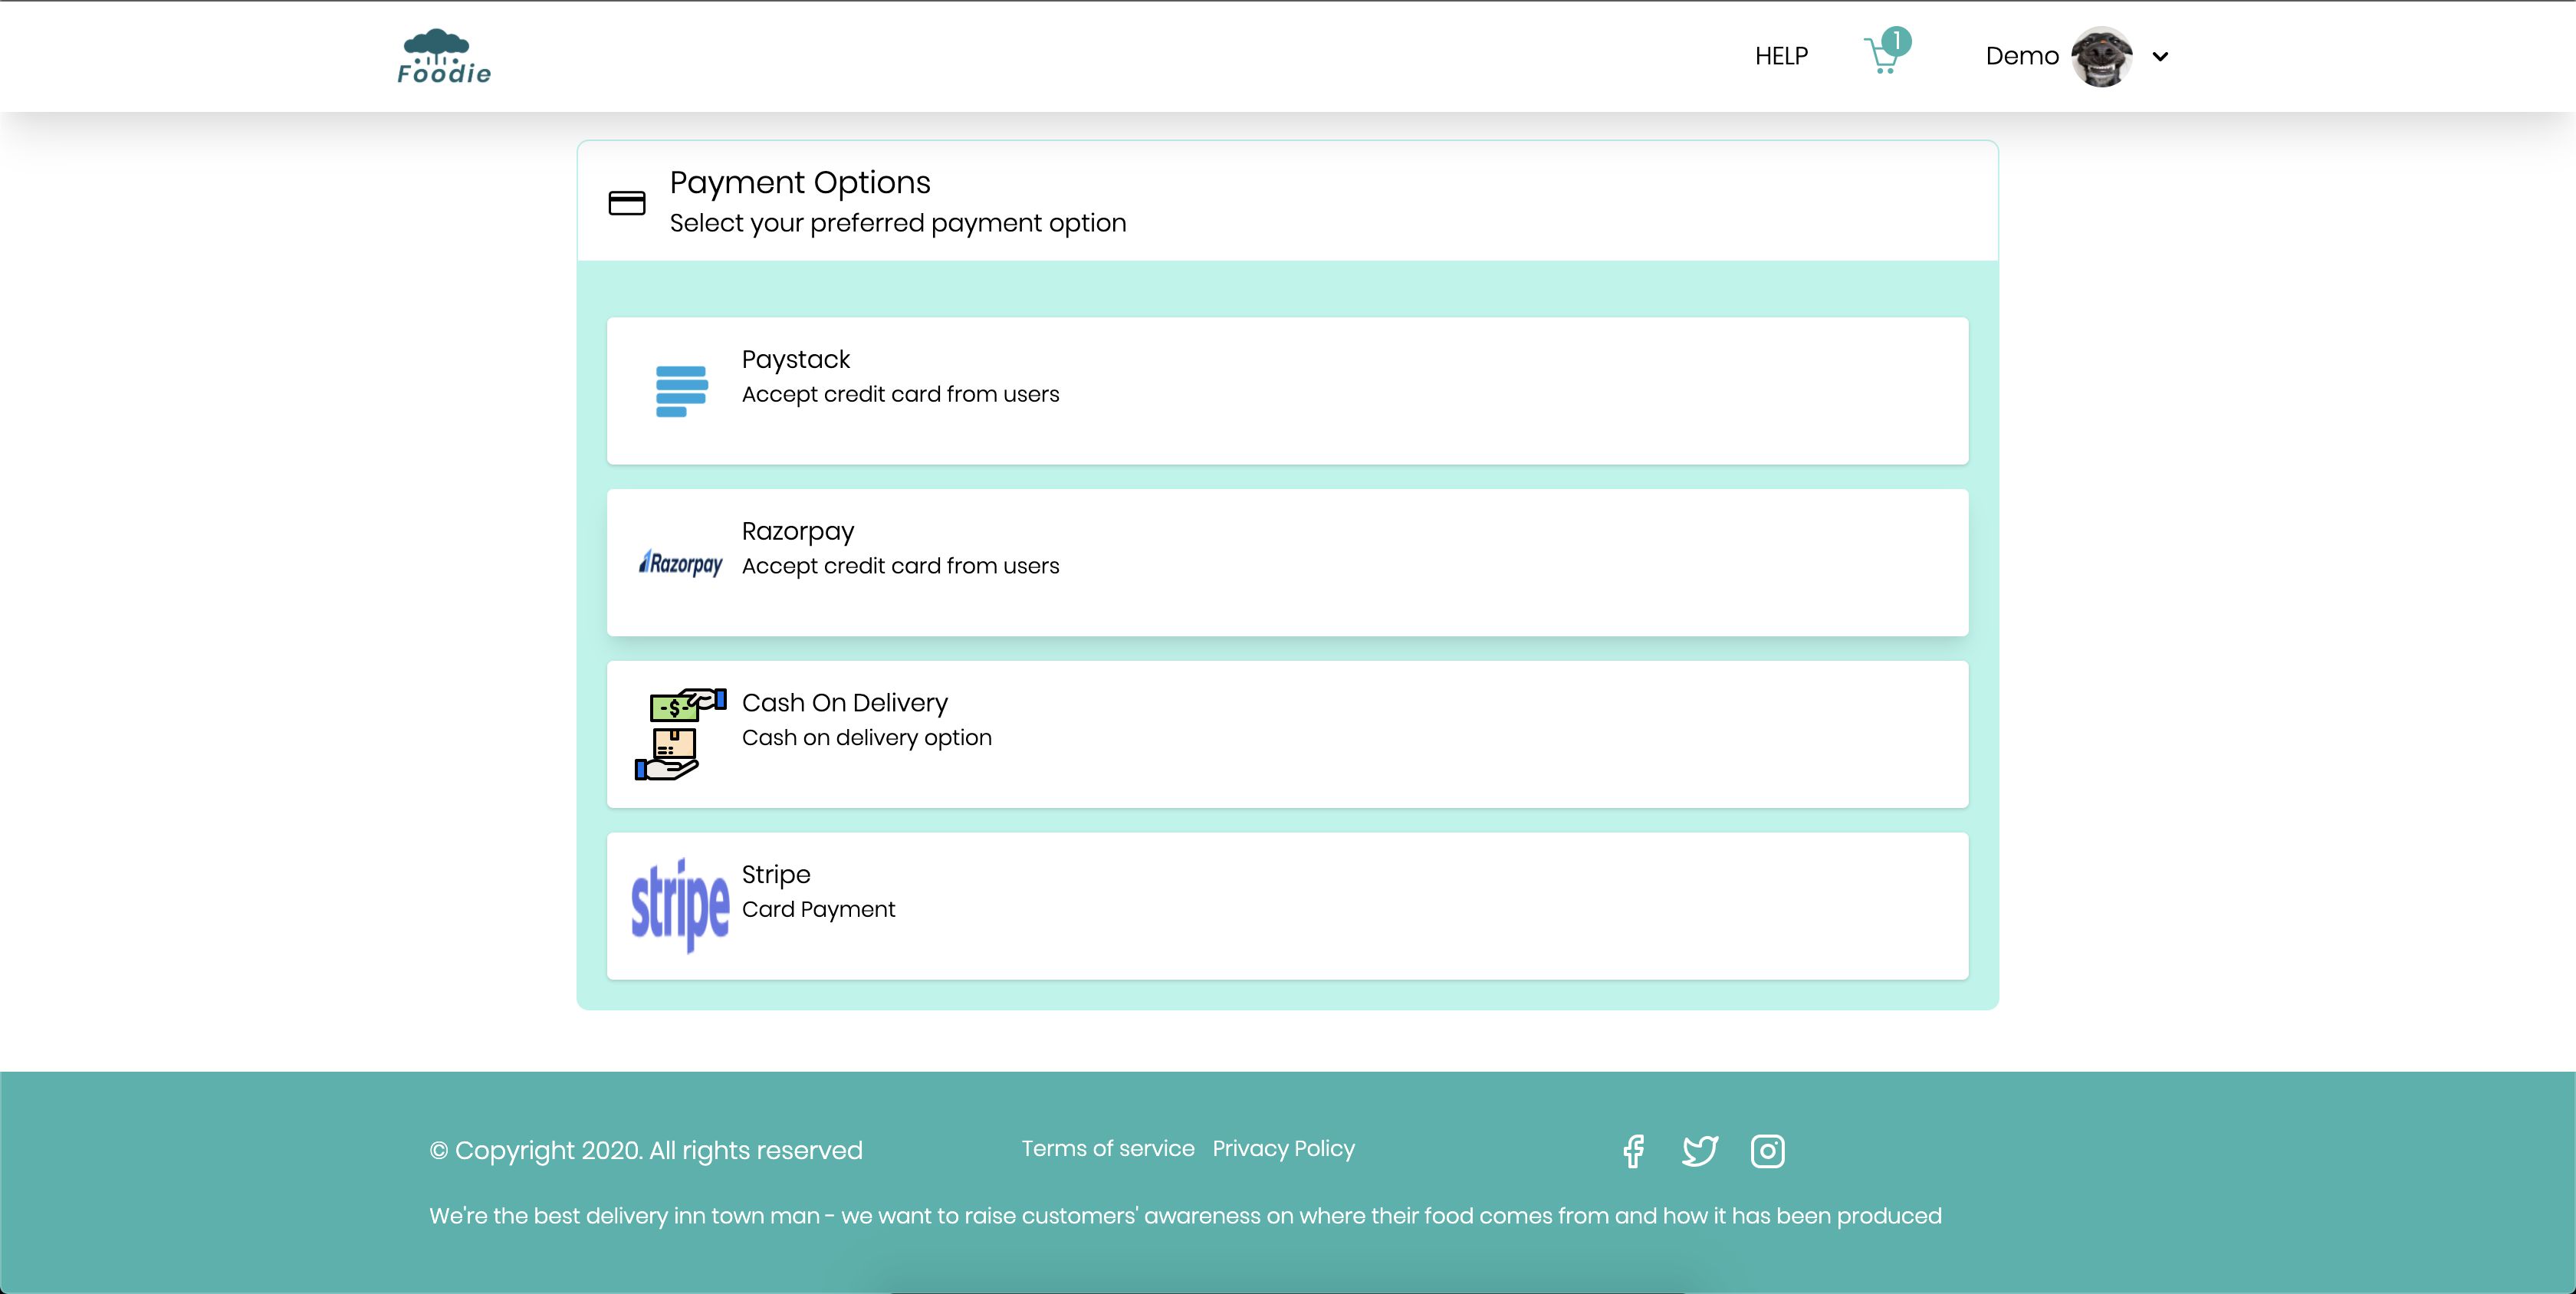Open the Privacy Policy link
2576x1294 pixels.
click(x=1283, y=1149)
